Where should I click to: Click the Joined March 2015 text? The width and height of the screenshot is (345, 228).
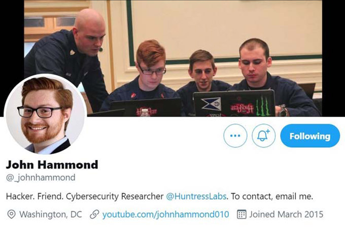286,214
